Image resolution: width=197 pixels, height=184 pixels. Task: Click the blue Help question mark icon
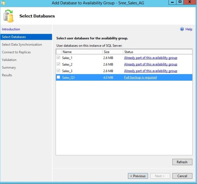[182, 29]
